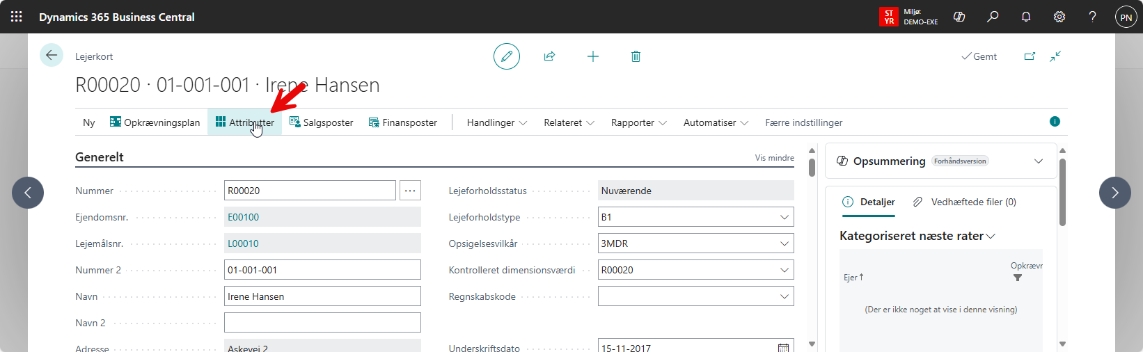Expand Relateret menu
1143x352 pixels.
569,122
